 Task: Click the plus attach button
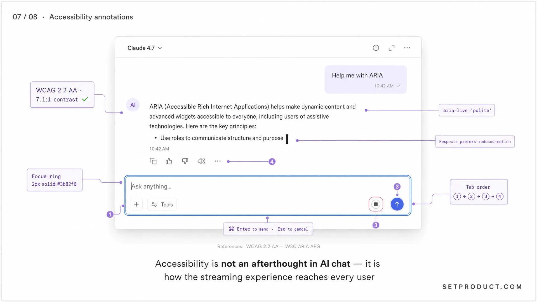[x=136, y=204]
